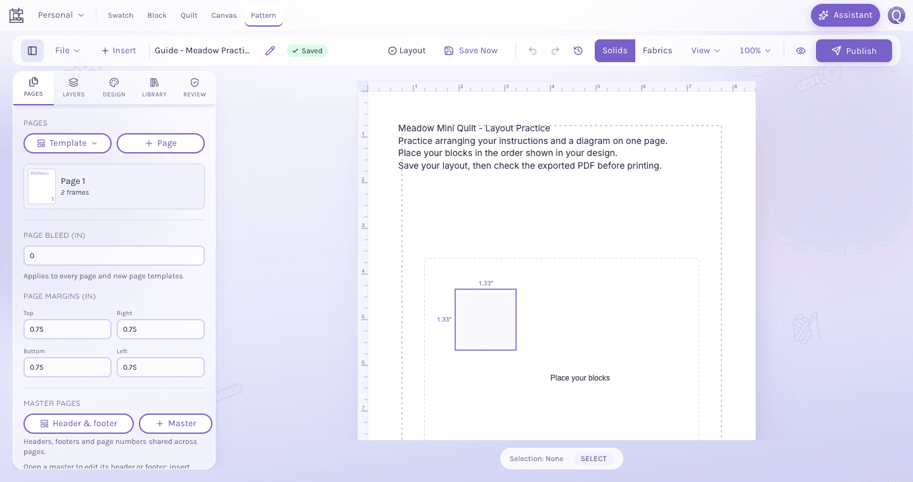Open the user avatar menu

896,15
